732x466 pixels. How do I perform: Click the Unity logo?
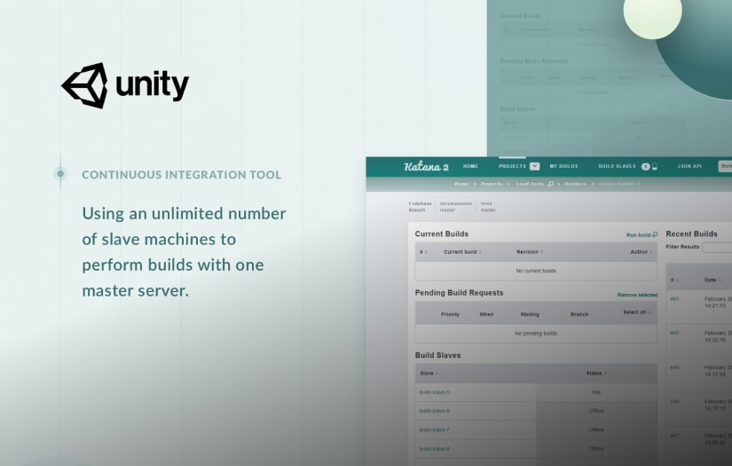125,85
